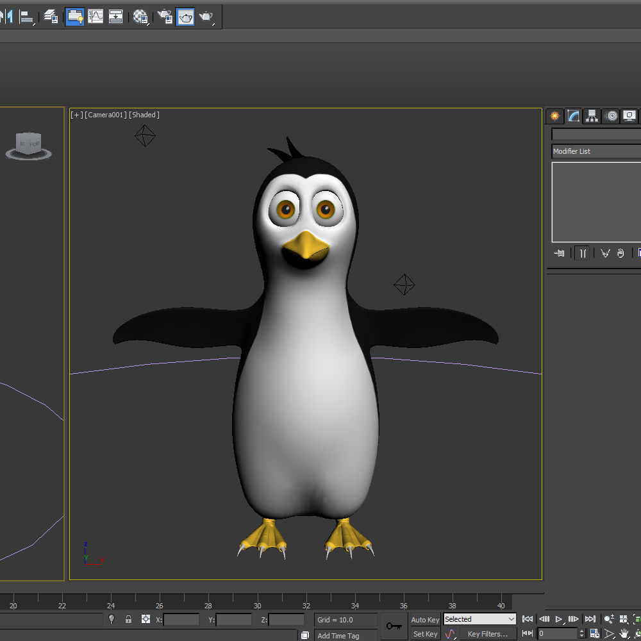Click frame 30 on the timeline
641x641 pixels.
(x=257, y=606)
